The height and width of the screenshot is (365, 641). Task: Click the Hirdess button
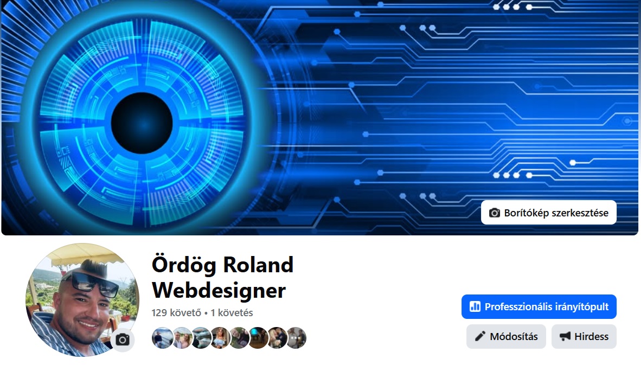pyautogui.click(x=584, y=336)
